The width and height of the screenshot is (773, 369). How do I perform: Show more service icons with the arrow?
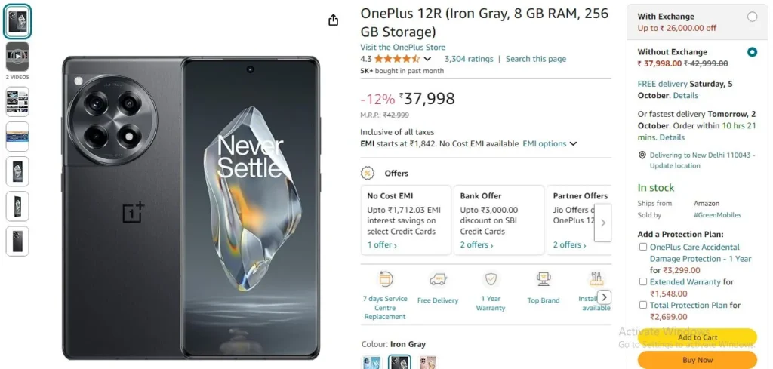click(605, 297)
